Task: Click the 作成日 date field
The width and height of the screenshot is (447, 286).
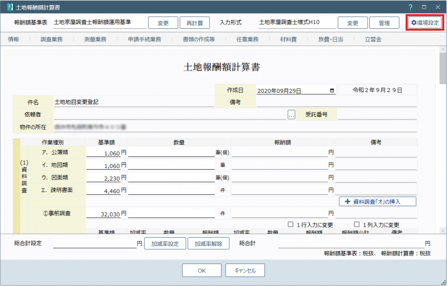Action: point(296,91)
